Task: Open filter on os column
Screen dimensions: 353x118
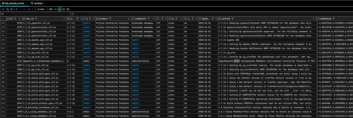Action: click(177, 18)
